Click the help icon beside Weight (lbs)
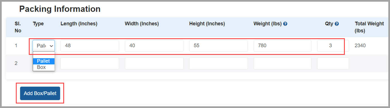 click(x=285, y=24)
